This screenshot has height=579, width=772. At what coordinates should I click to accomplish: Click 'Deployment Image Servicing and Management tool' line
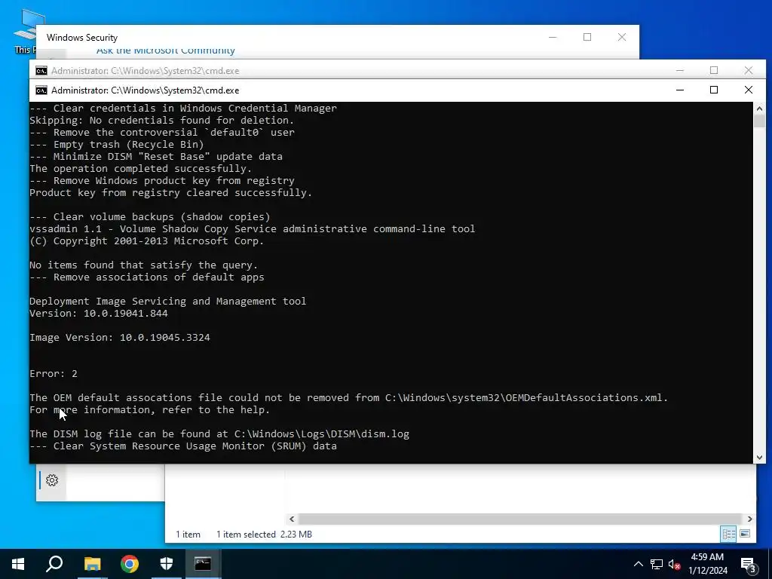coord(168,302)
